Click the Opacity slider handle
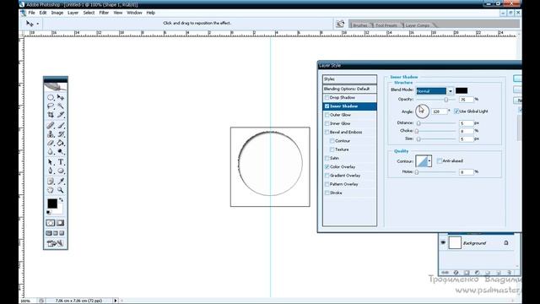Viewport: 540px width, 304px height. click(x=446, y=100)
